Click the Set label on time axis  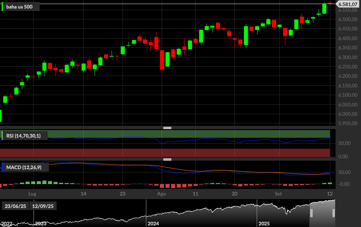pyautogui.click(x=278, y=194)
